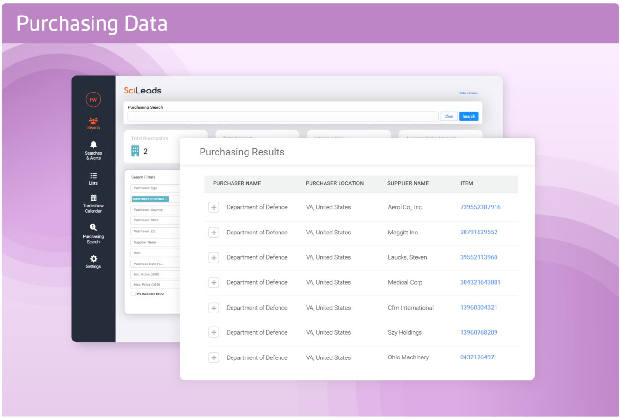
Task: Expand the Meggitt Inc result row
Action: pyautogui.click(x=214, y=232)
